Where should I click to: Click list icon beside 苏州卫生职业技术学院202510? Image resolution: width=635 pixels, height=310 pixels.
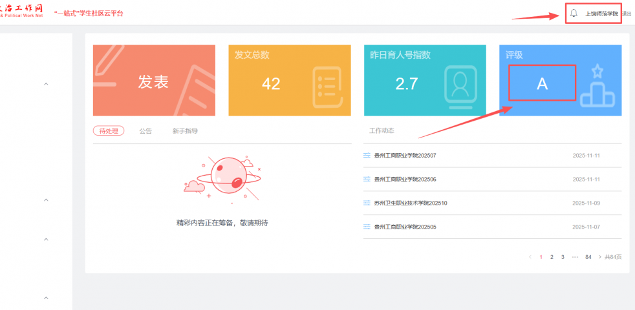367,203
